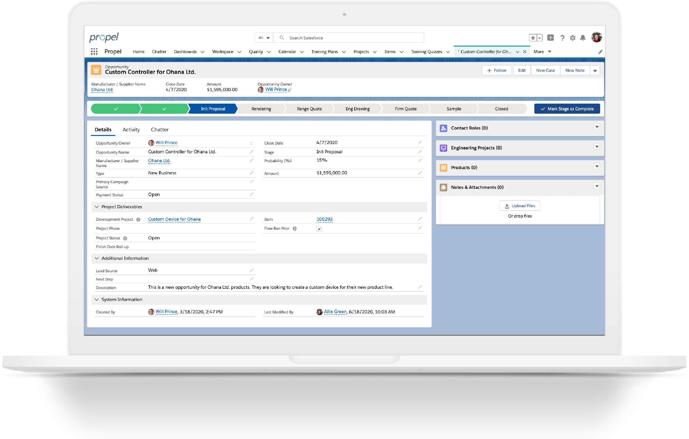Open the Training Plans menu item
Image resolution: width=689 pixels, height=439 pixels.
[x=325, y=52]
